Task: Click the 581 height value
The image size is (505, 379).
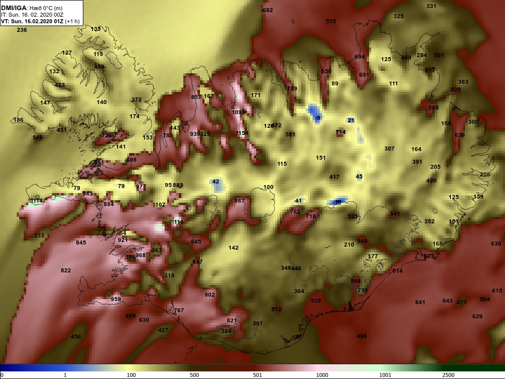Action: [290, 135]
